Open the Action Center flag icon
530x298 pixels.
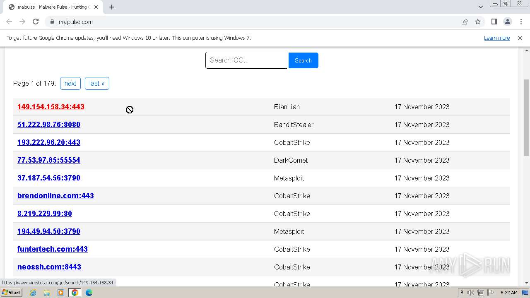(x=491, y=293)
